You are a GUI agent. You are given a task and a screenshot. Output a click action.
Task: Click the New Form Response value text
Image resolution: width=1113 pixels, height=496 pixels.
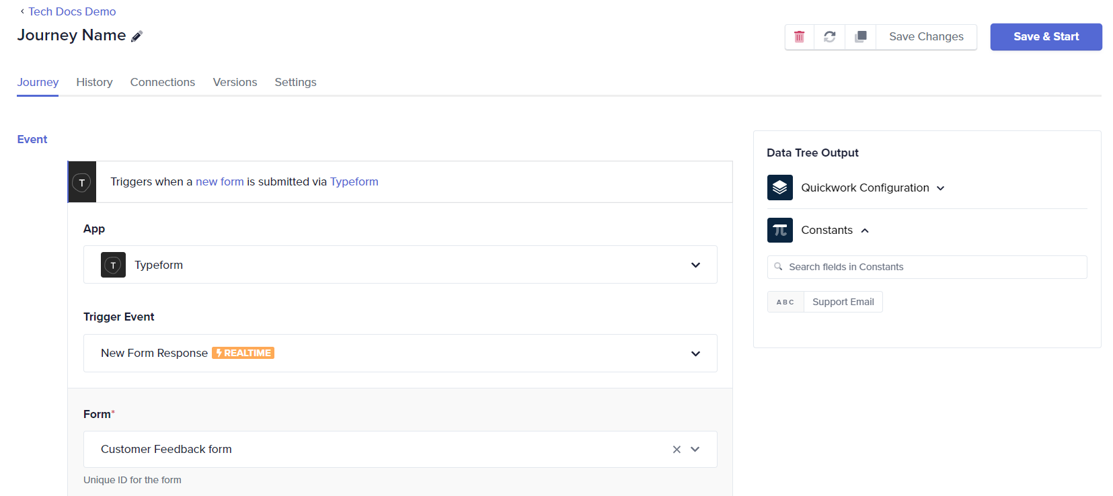point(154,353)
